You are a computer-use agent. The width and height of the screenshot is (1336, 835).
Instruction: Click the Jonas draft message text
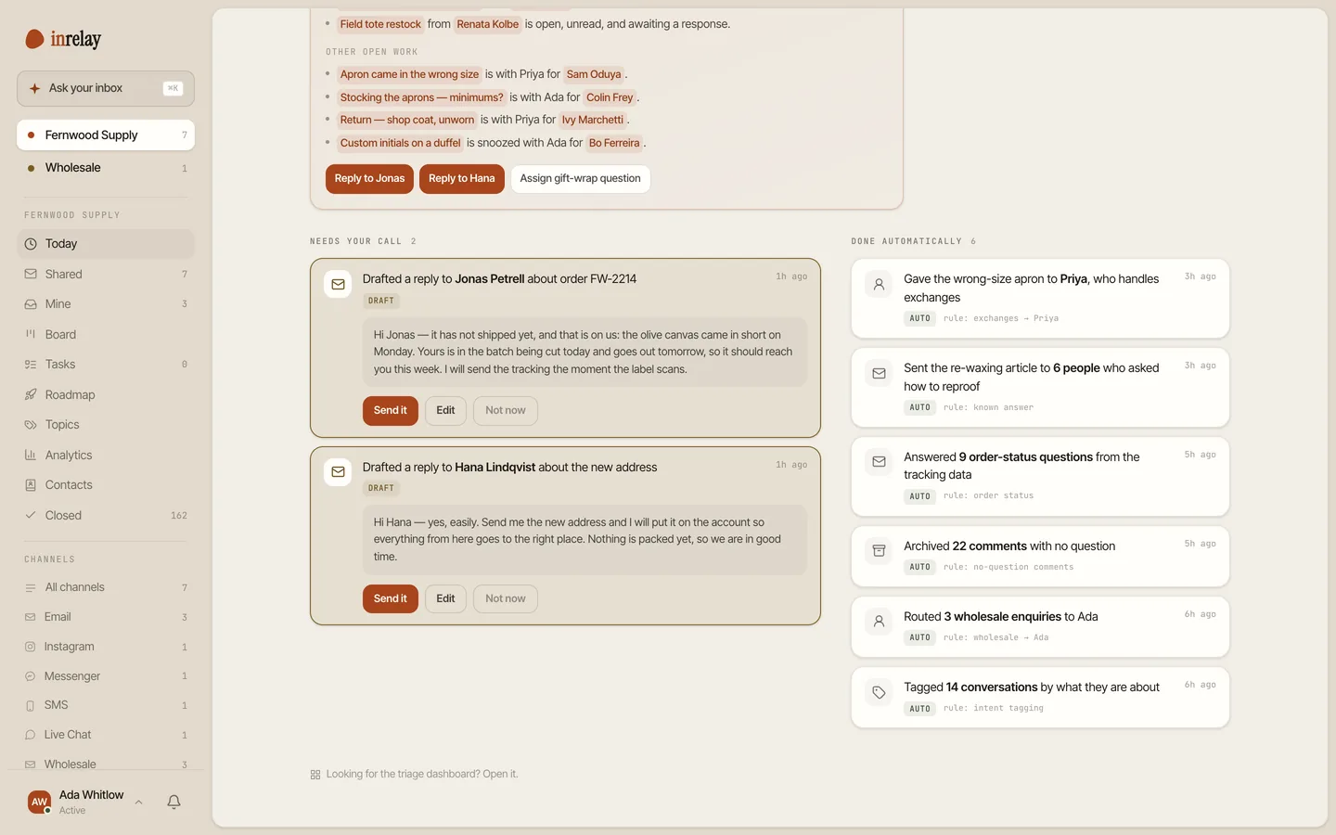584,352
